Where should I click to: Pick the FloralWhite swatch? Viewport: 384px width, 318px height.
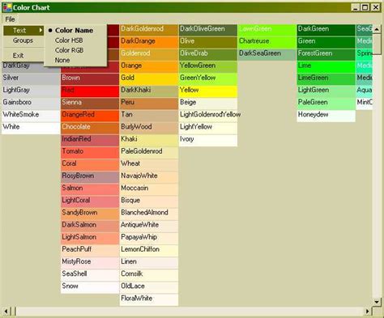click(149, 299)
